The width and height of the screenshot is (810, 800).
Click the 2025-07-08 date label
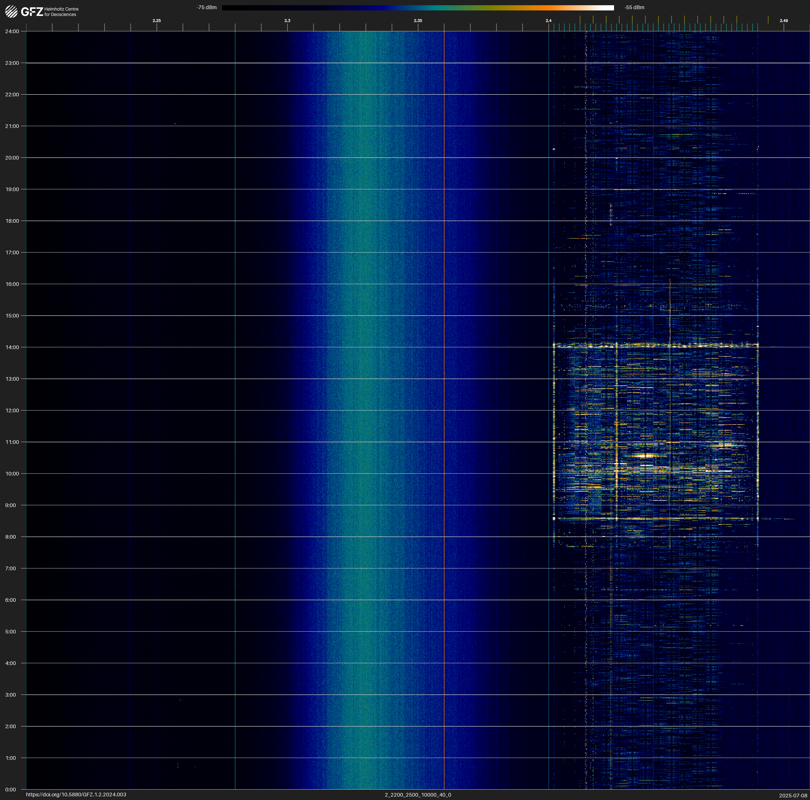793,795
